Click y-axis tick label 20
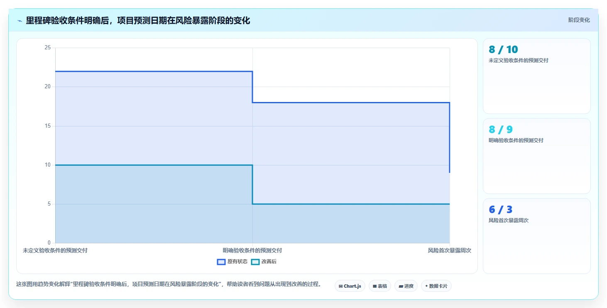Viewport: 607px width, 308px height. click(47, 87)
